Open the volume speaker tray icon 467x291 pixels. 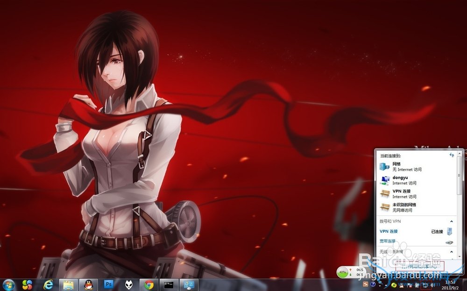pyautogui.click(x=433, y=285)
